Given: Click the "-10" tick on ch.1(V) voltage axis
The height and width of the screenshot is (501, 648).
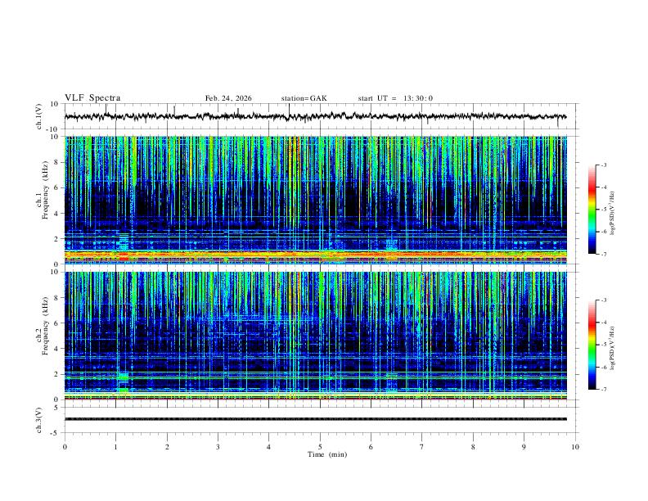Looking at the screenshot, I should point(52,129).
